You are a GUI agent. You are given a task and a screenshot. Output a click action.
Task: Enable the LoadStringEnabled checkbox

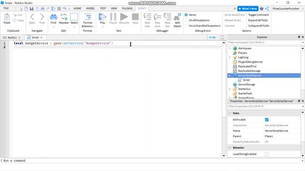pos(267,154)
